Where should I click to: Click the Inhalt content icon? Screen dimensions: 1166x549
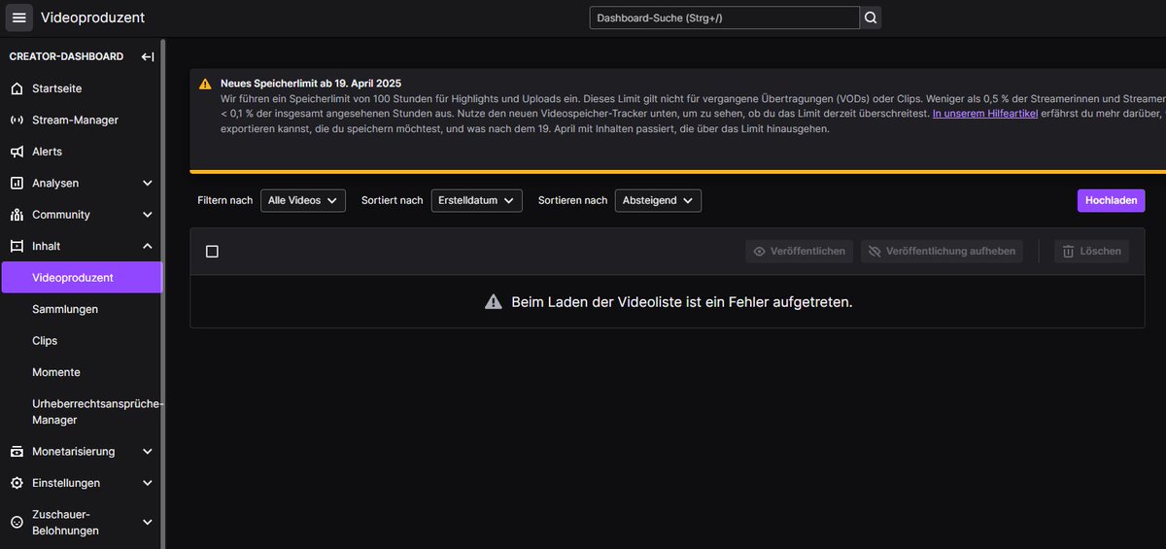(x=17, y=246)
